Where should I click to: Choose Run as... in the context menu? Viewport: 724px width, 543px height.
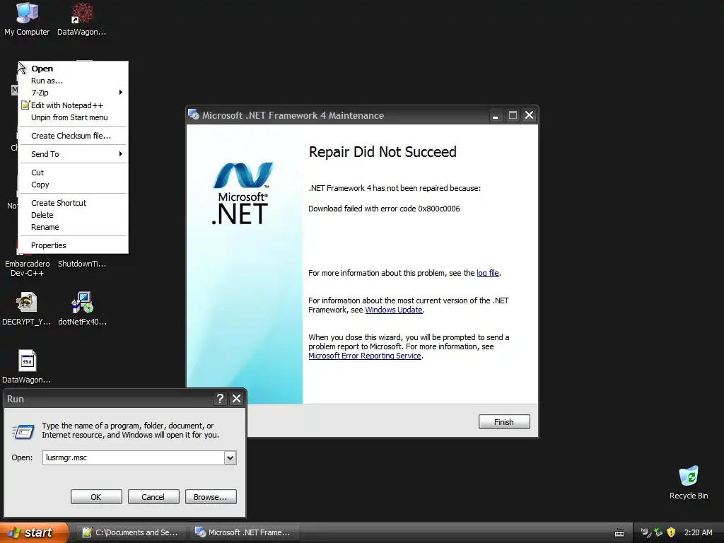tap(73, 81)
